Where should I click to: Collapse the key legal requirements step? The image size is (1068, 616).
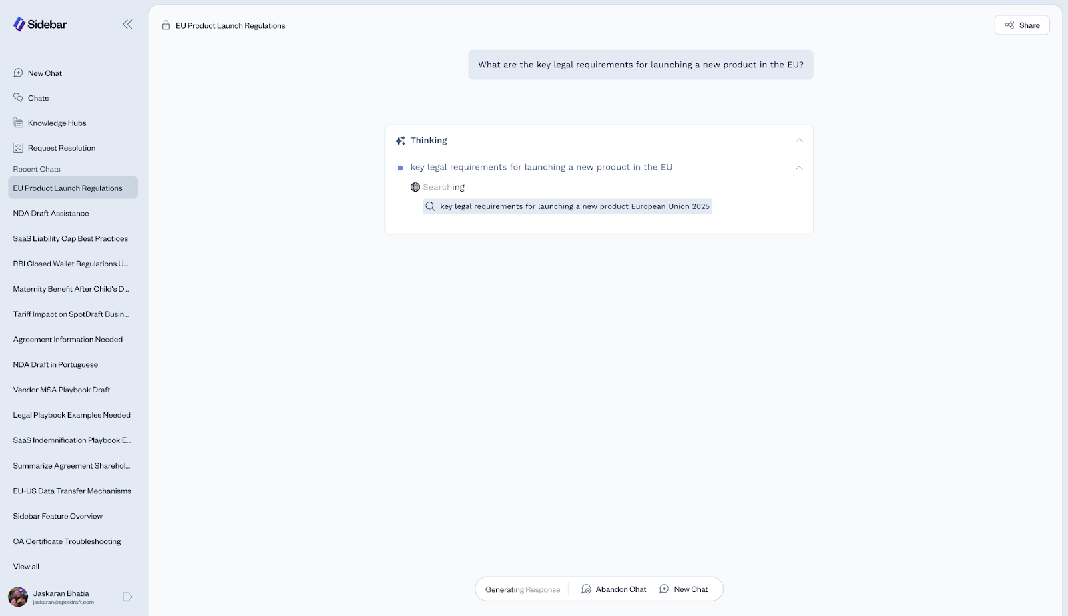tap(799, 168)
